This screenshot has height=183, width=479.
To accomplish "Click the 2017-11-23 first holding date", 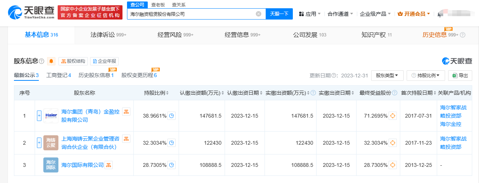I will pos(418,143).
